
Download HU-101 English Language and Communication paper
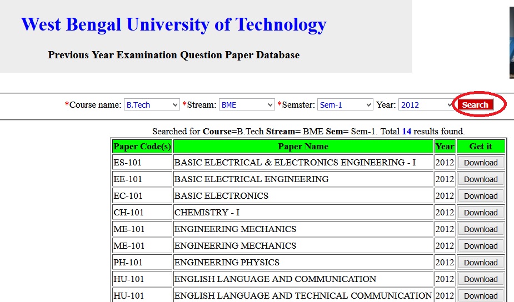click(481, 279)
